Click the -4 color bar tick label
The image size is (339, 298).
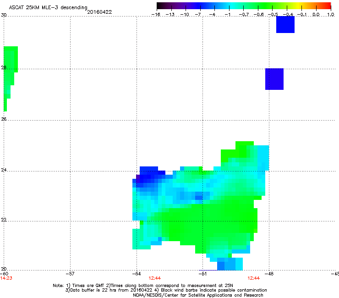(212, 15)
